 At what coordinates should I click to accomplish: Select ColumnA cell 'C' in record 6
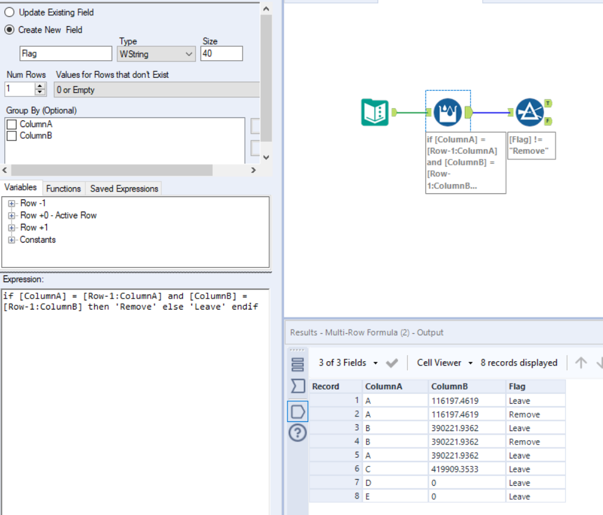click(395, 469)
